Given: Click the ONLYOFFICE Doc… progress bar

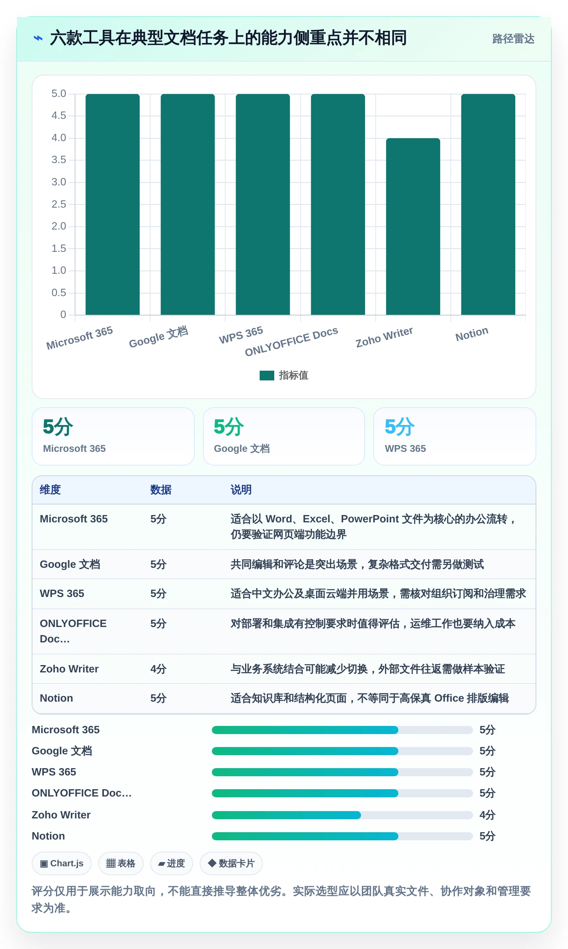Looking at the screenshot, I should click(x=342, y=793).
